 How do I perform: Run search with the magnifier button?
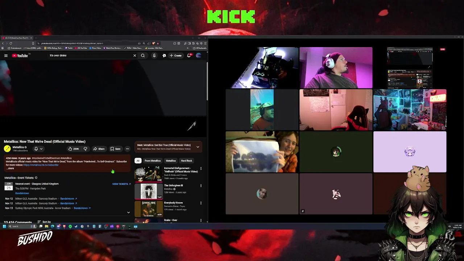click(143, 55)
